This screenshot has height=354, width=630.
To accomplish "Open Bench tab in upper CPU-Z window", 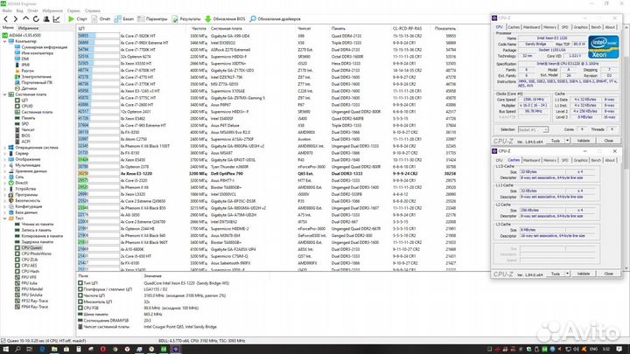I will pos(596,27).
